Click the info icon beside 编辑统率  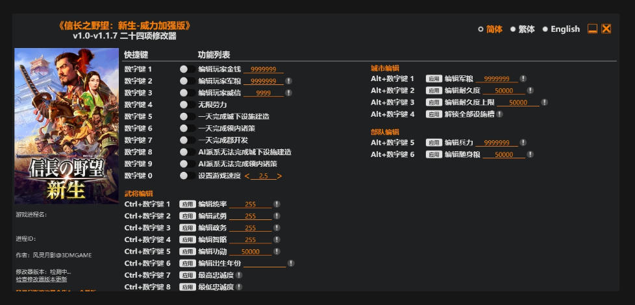point(277,204)
